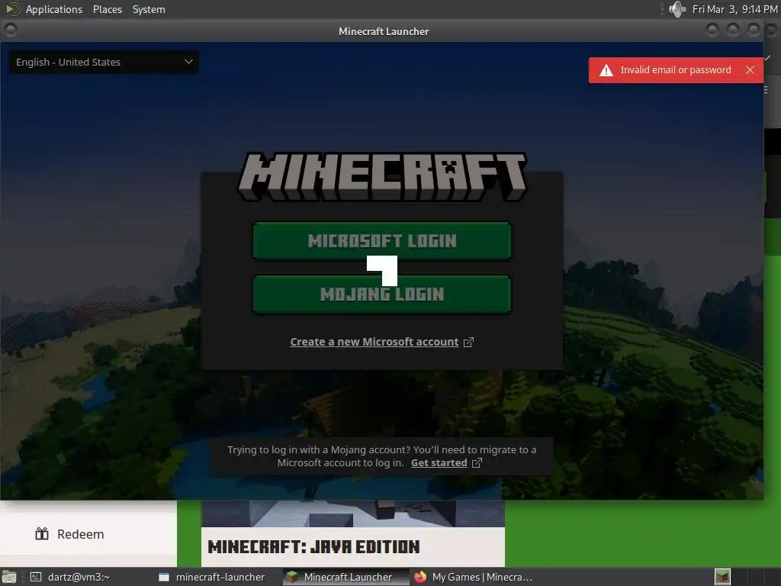Click the window menu button at title bar left

tap(10, 31)
